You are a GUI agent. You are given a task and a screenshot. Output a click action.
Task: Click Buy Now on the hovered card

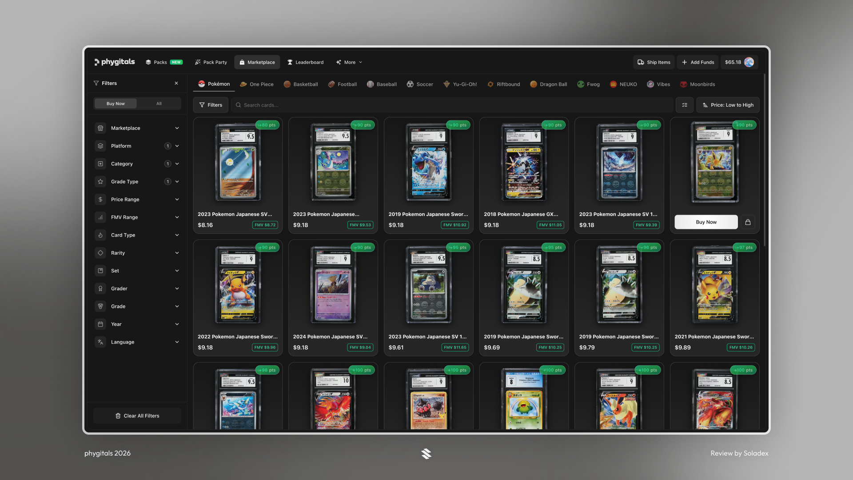706,222
